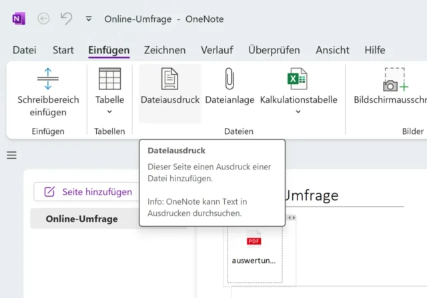Open the Quick Access Toolbar customize dropdown
This screenshot has width=427, height=298.
coord(89,19)
